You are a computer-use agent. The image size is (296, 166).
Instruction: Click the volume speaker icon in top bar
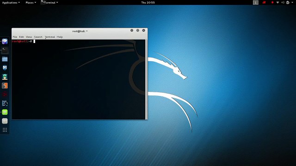point(283,2)
